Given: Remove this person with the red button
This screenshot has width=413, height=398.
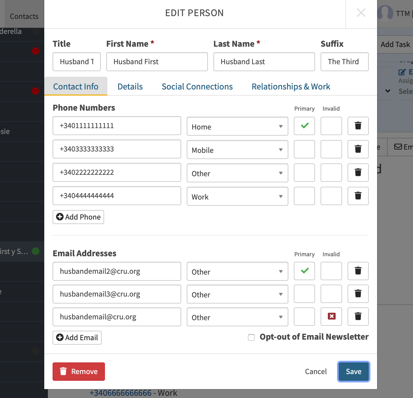Looking at the screenshot, I should click(x=79, y=372).
